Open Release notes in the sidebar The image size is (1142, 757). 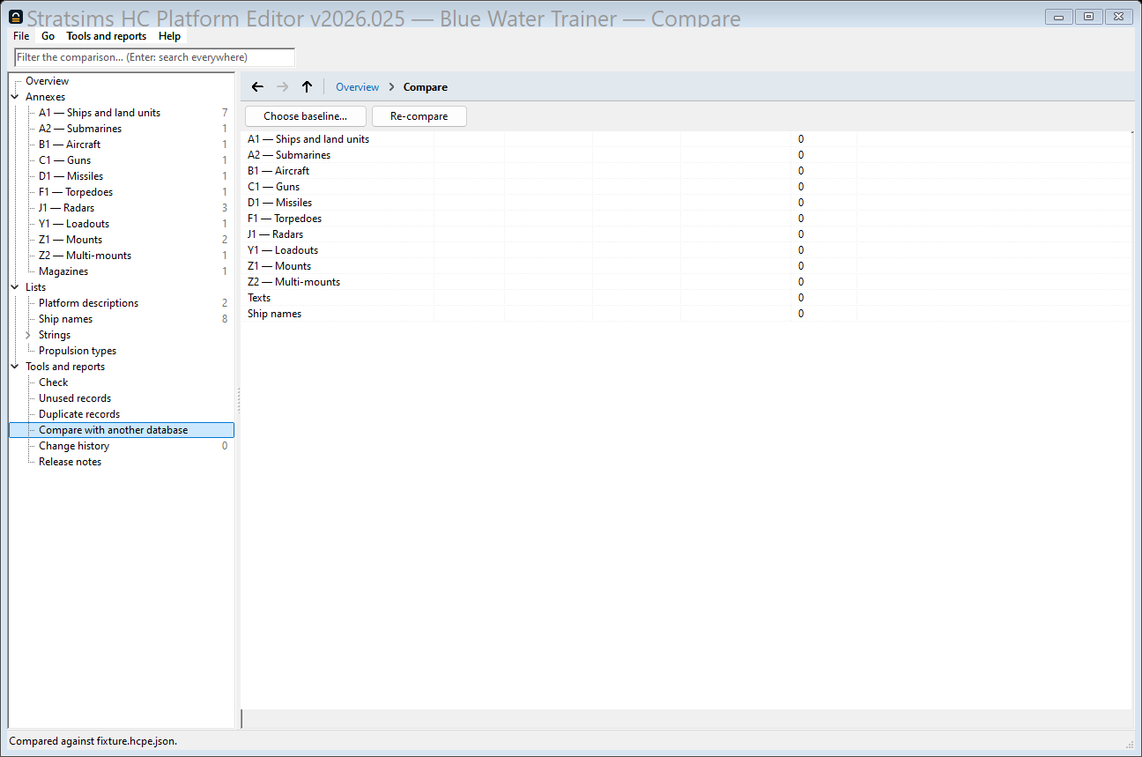pyautogui.click(x=70, y=462)
